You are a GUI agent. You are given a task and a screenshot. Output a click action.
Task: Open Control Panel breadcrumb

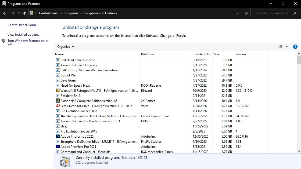(x=49, y=13)
